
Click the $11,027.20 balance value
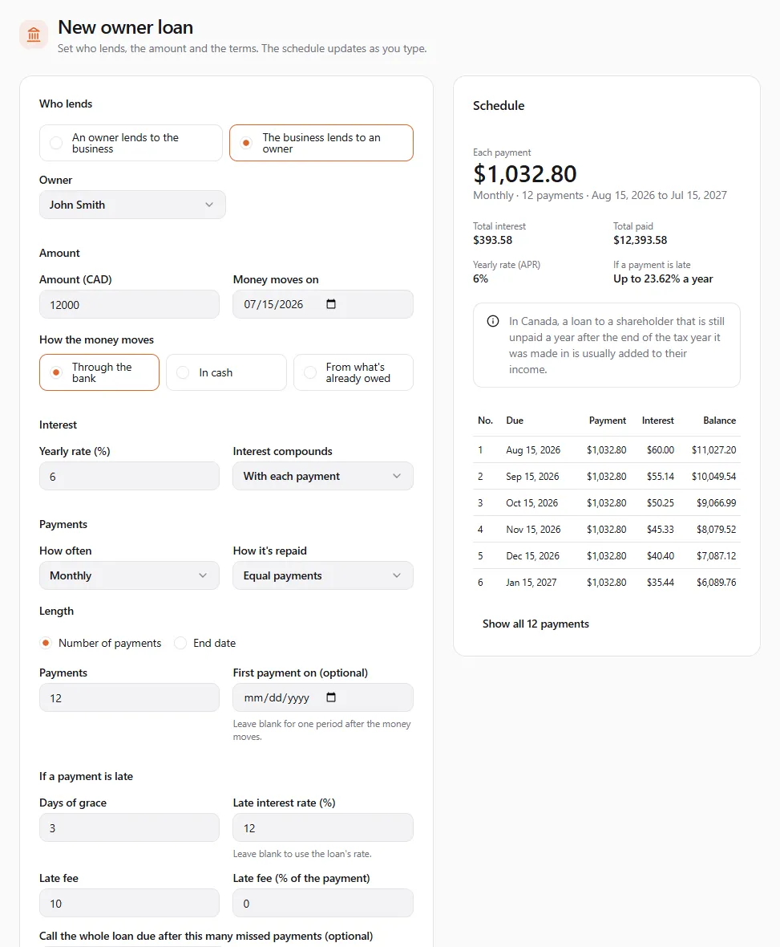click(x=713, y=450)
